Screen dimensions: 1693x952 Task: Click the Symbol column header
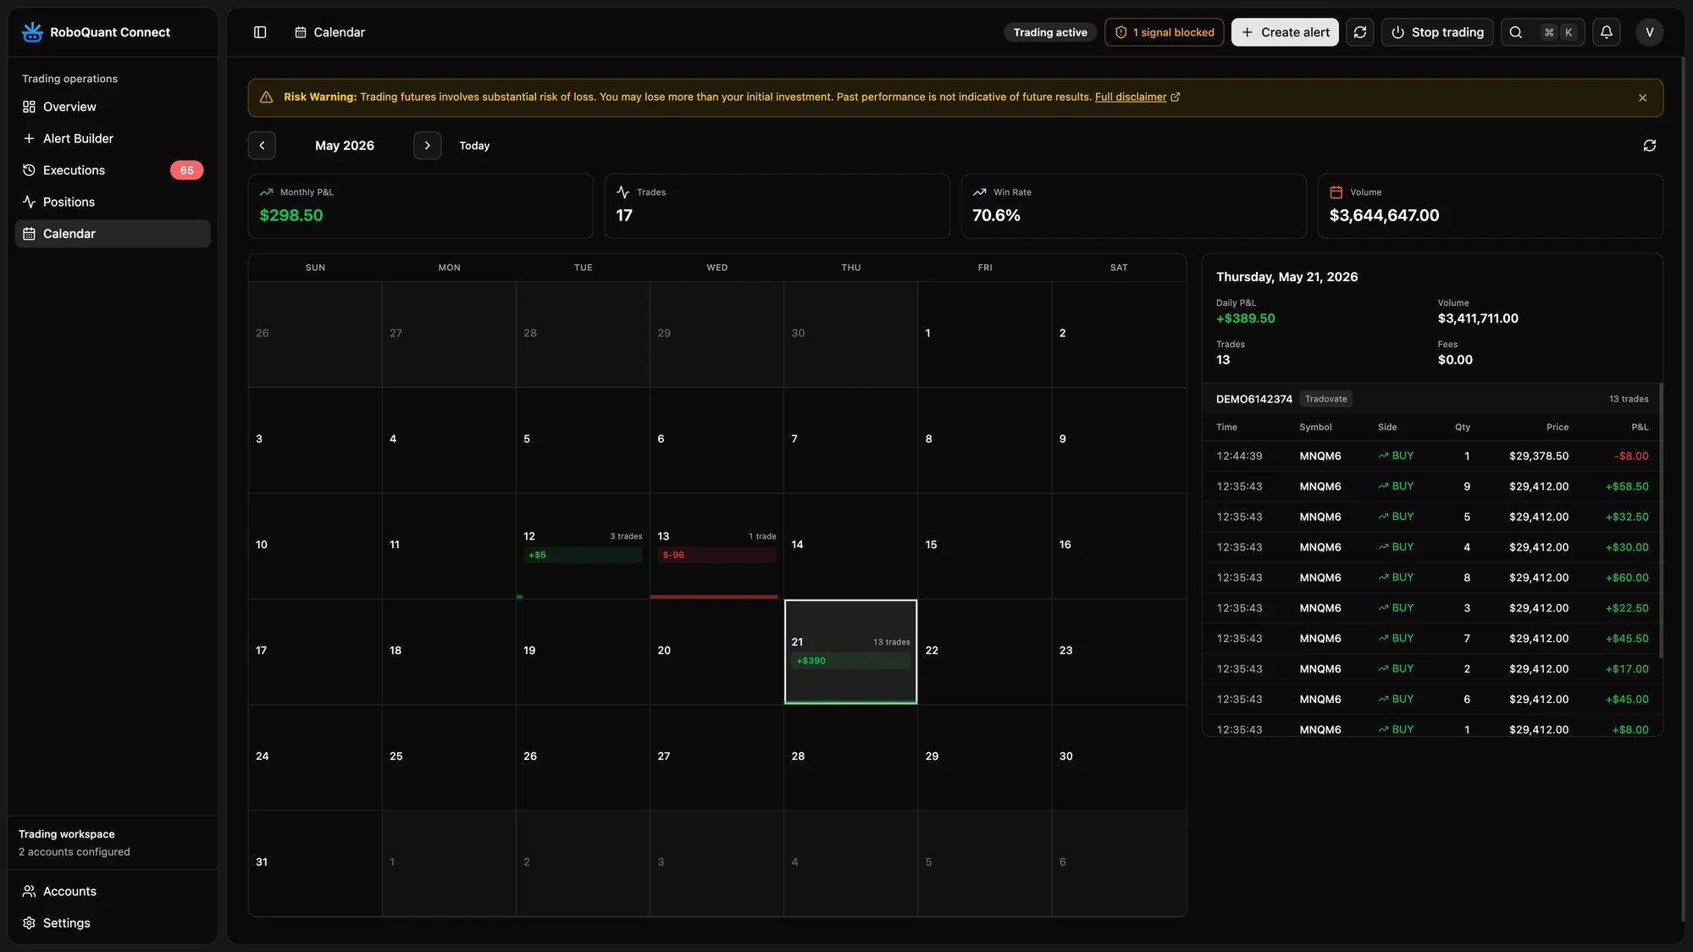[1315, 427]
